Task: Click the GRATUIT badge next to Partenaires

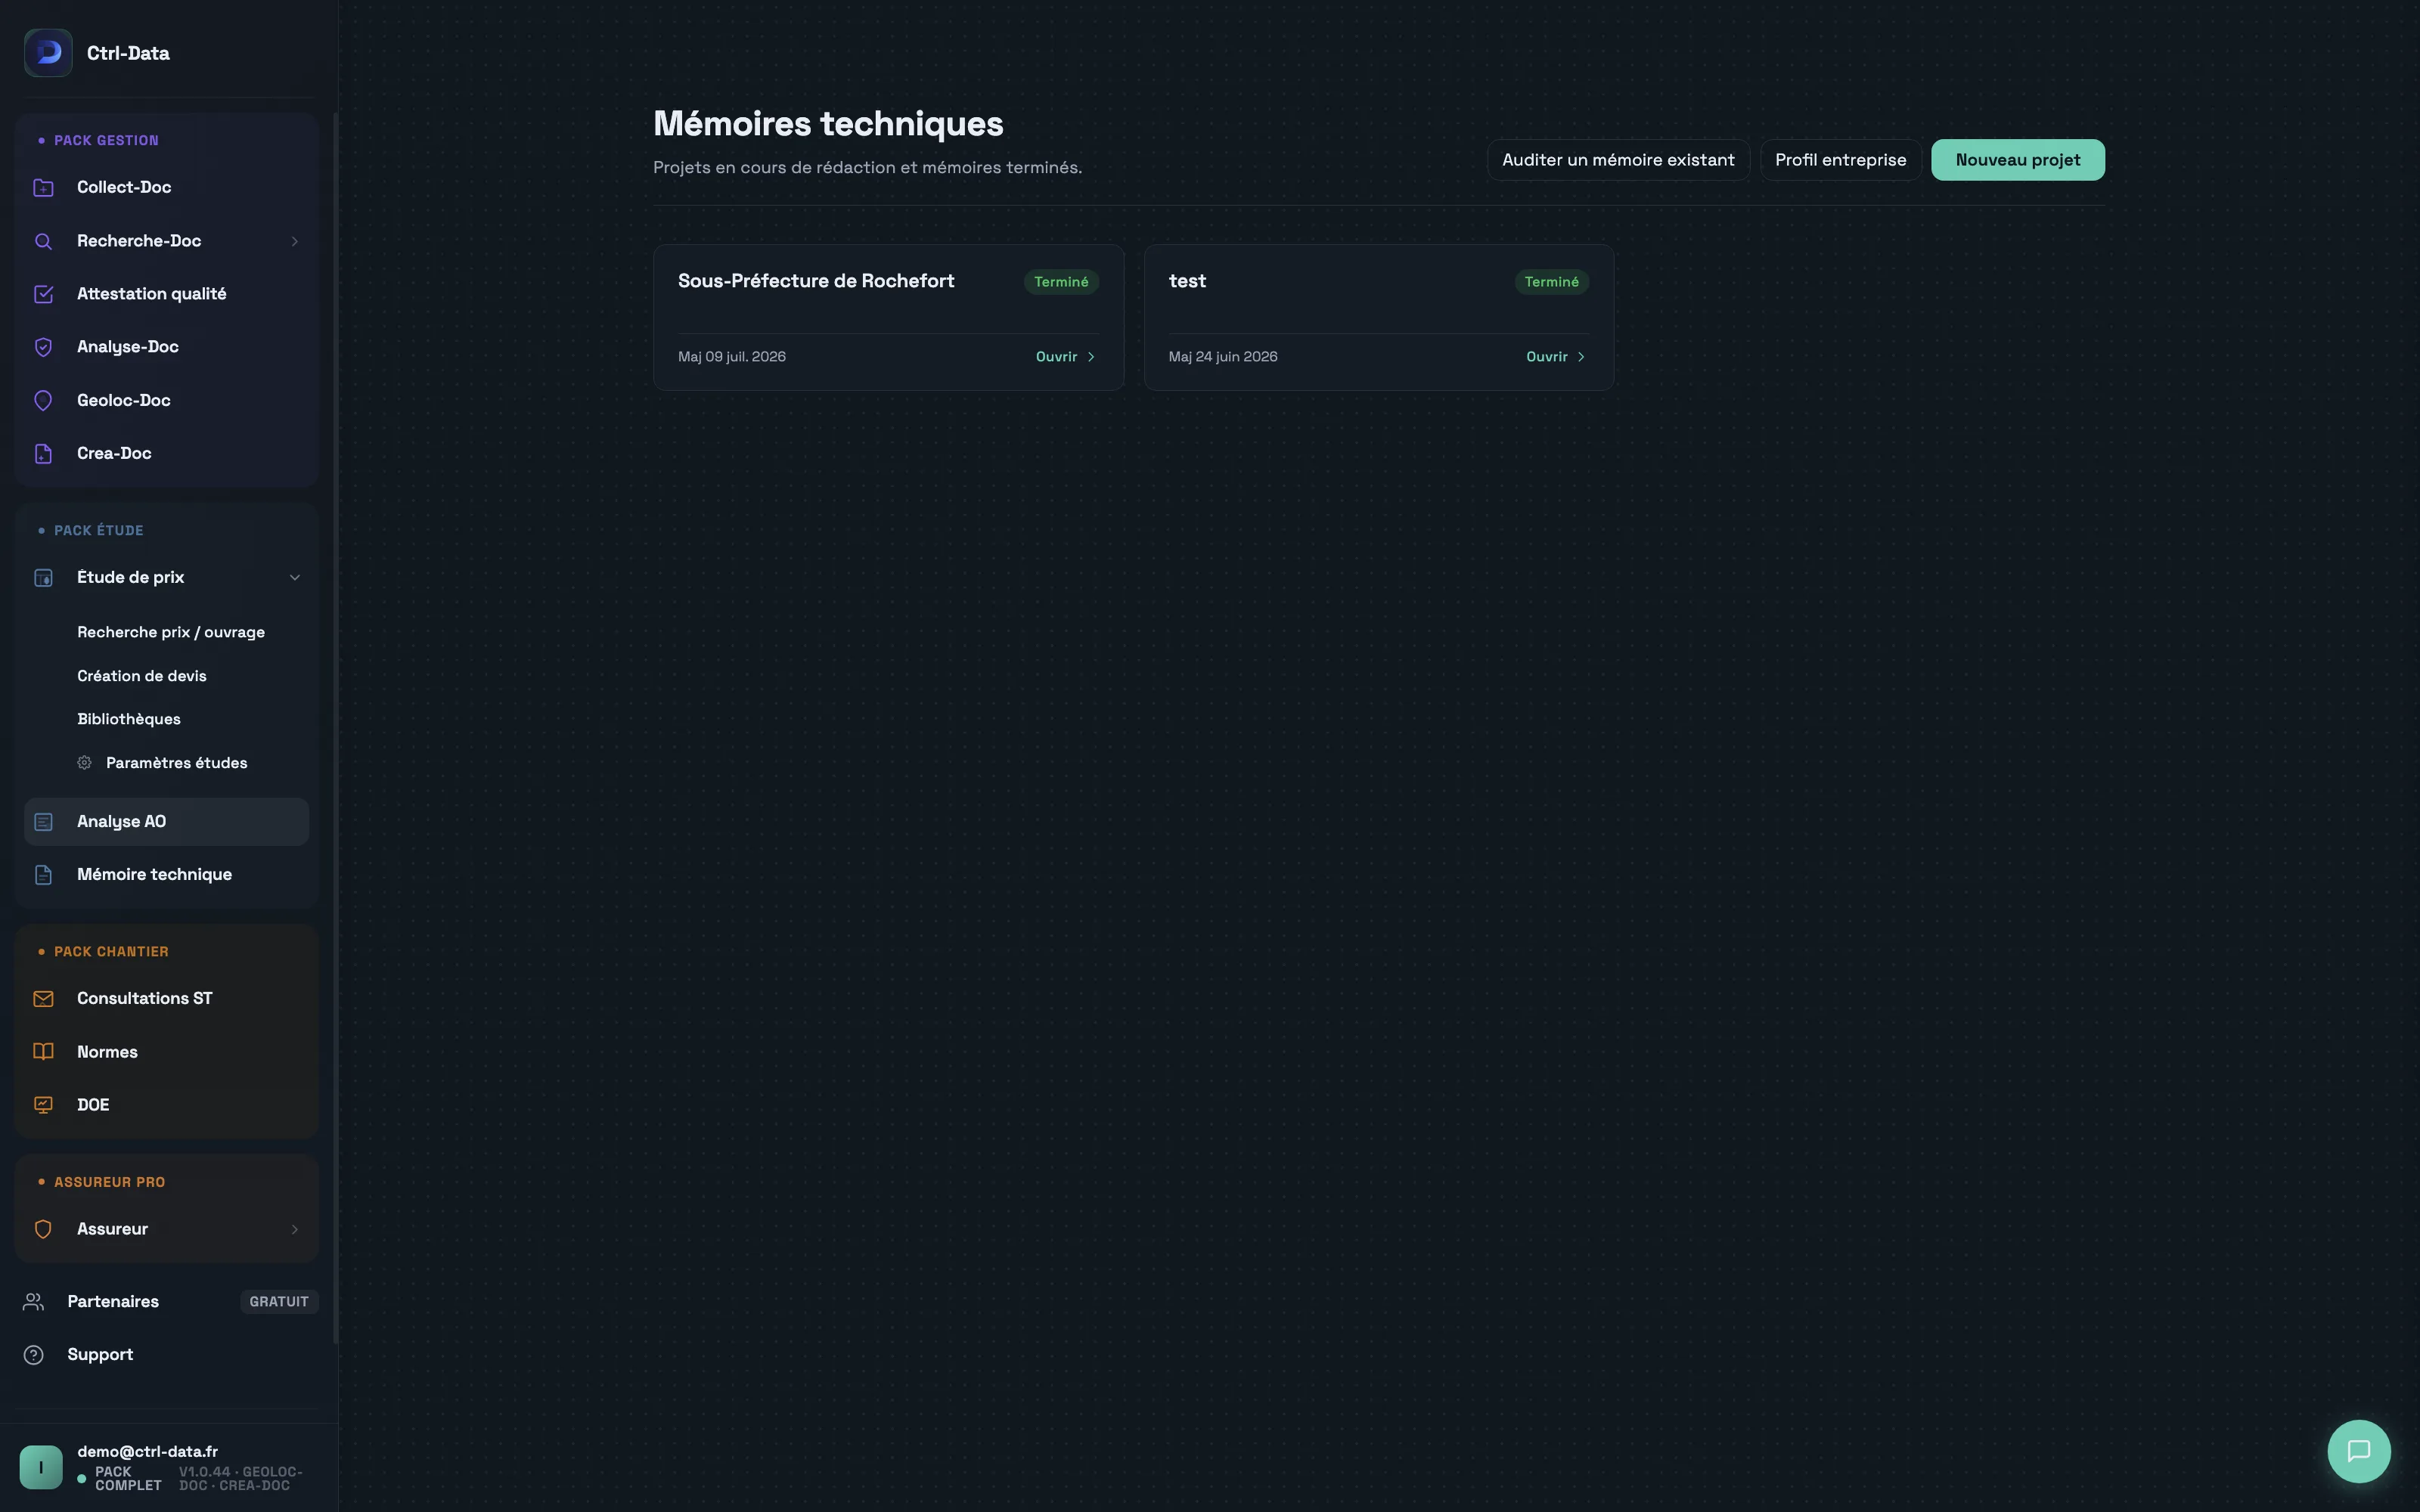Action: pyautogui.click(x=279, y=1301)
